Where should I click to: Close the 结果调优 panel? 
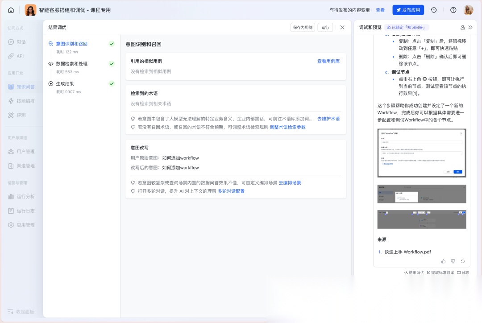click(342, 27)
